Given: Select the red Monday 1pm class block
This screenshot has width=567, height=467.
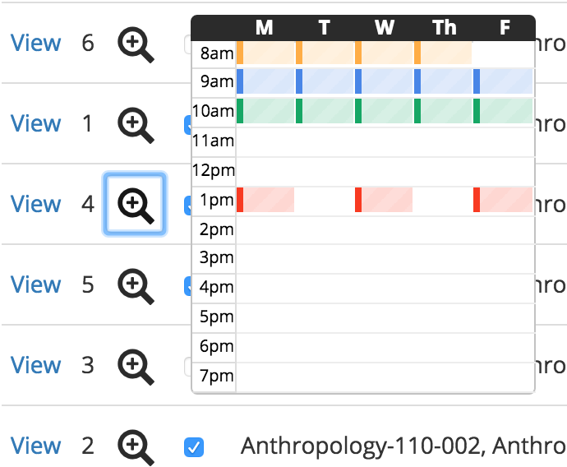Looking at the screenshot, I should [265, 200].
